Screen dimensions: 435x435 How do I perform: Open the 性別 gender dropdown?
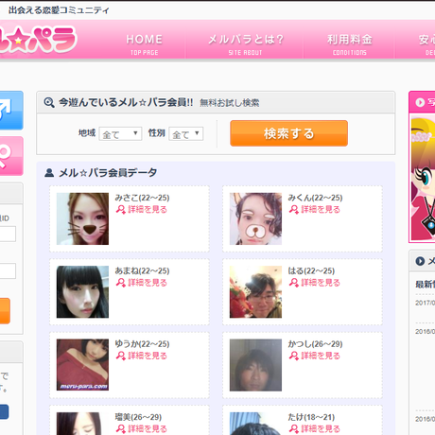click(186, 134)
